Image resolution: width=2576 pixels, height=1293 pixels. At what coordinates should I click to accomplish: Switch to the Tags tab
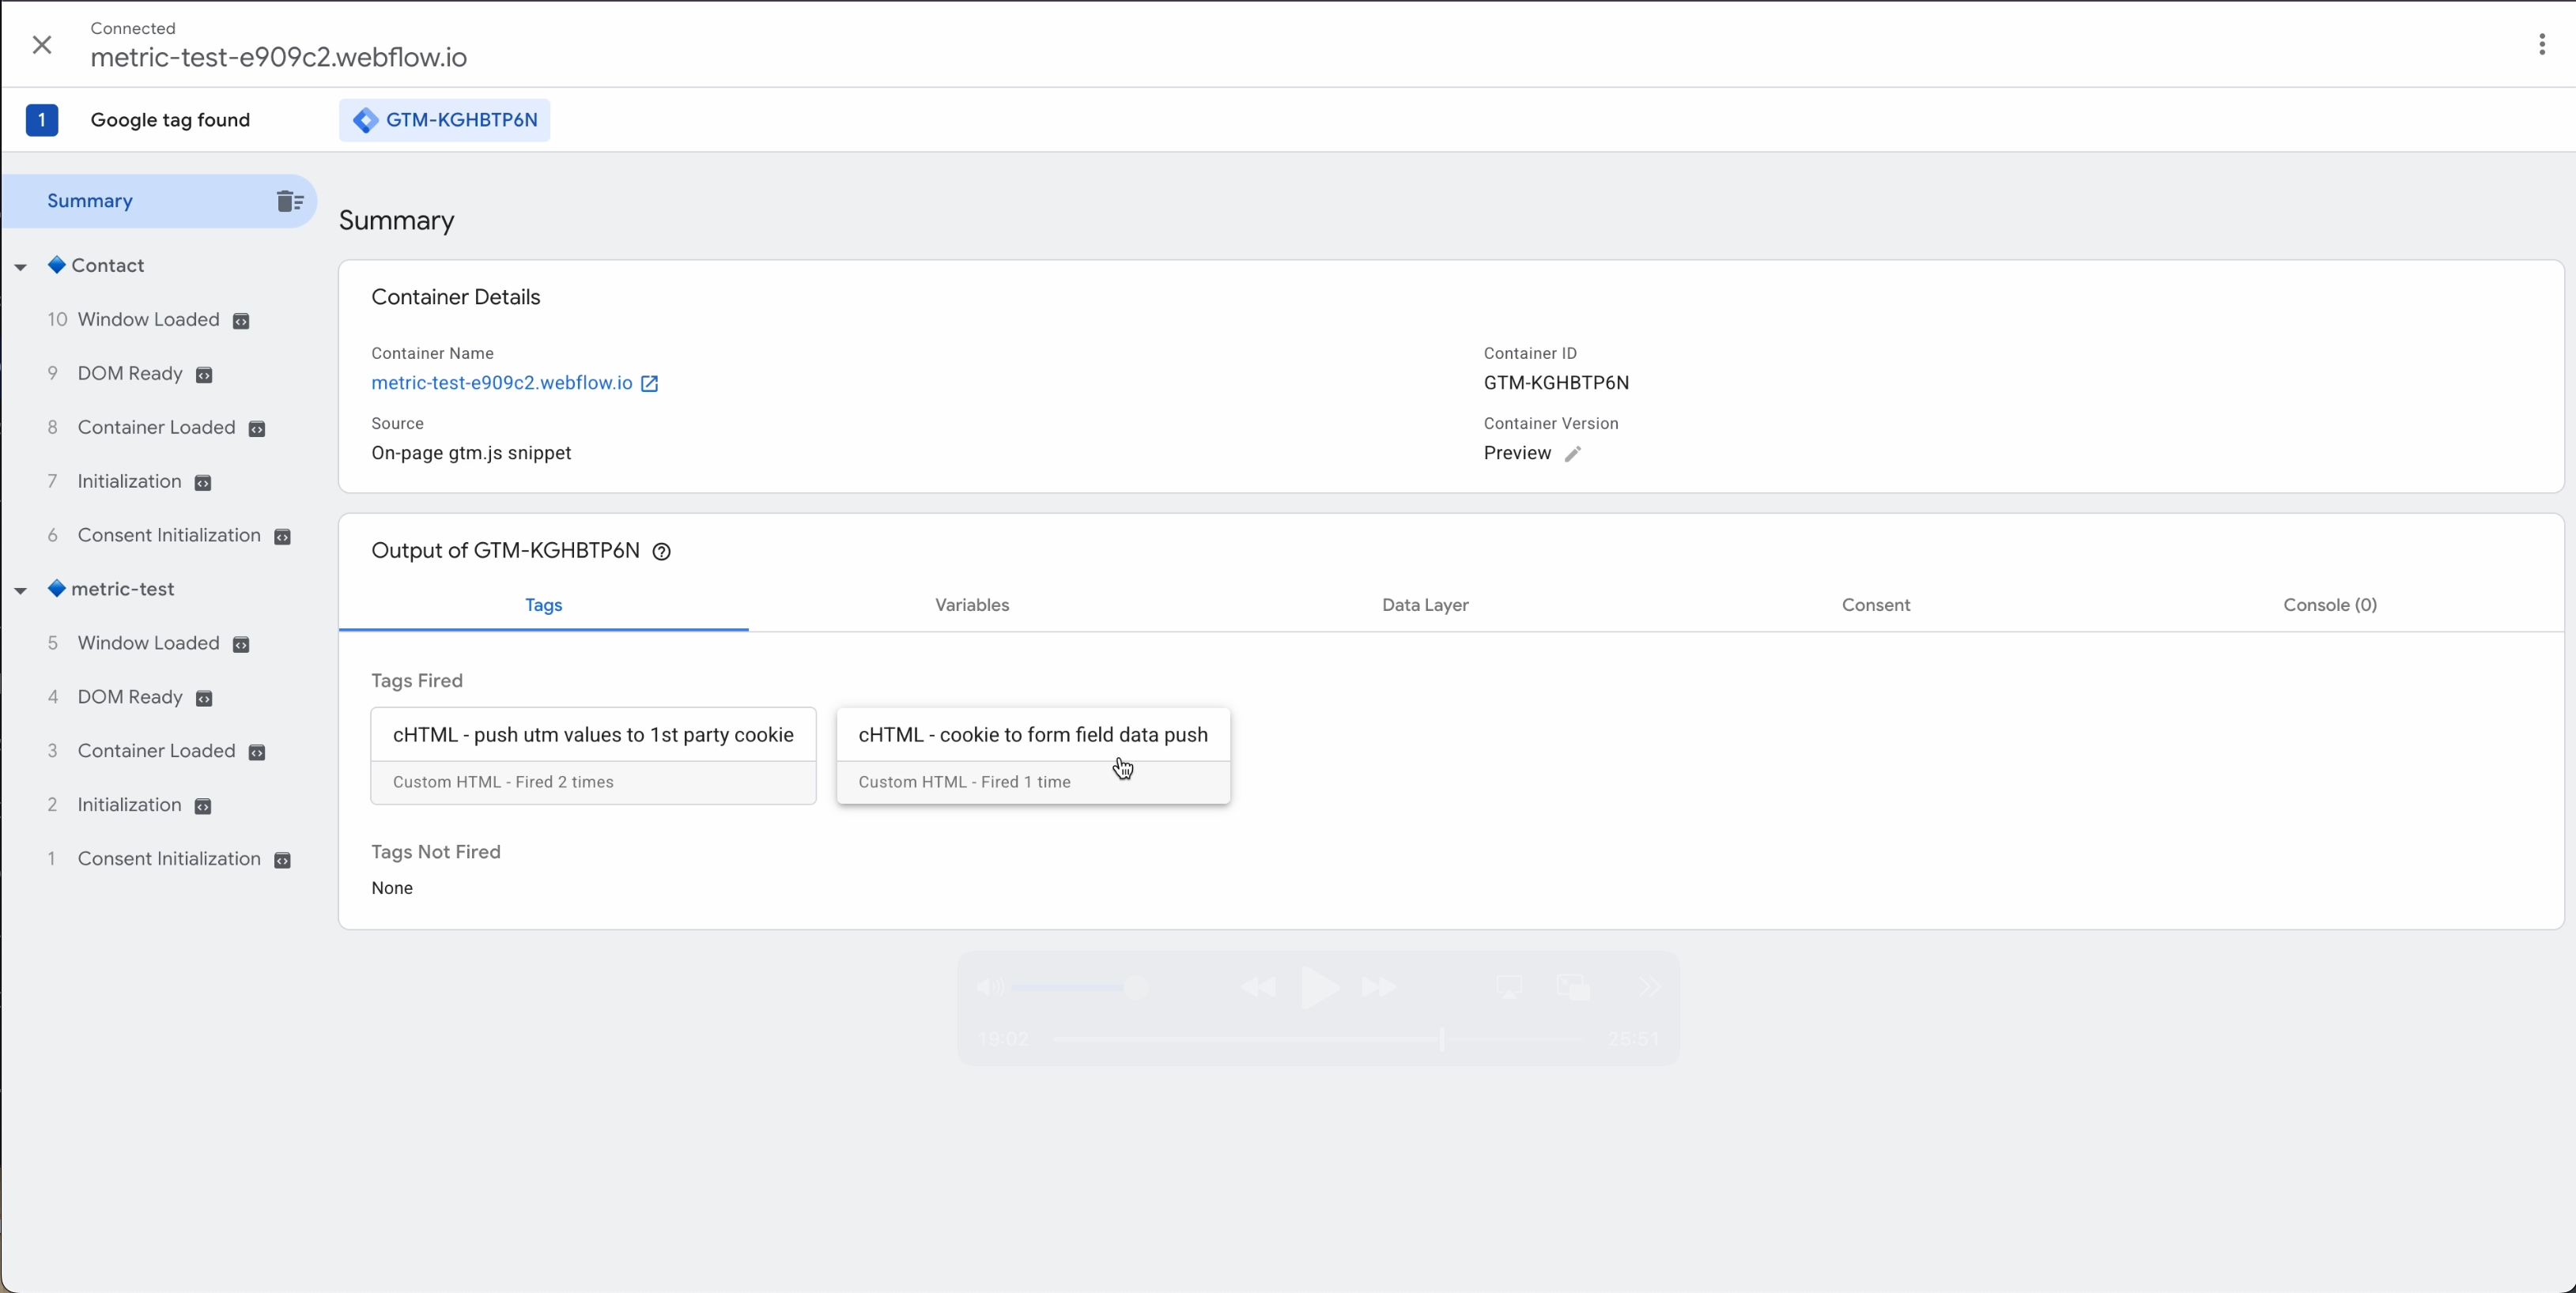(543, 605)
